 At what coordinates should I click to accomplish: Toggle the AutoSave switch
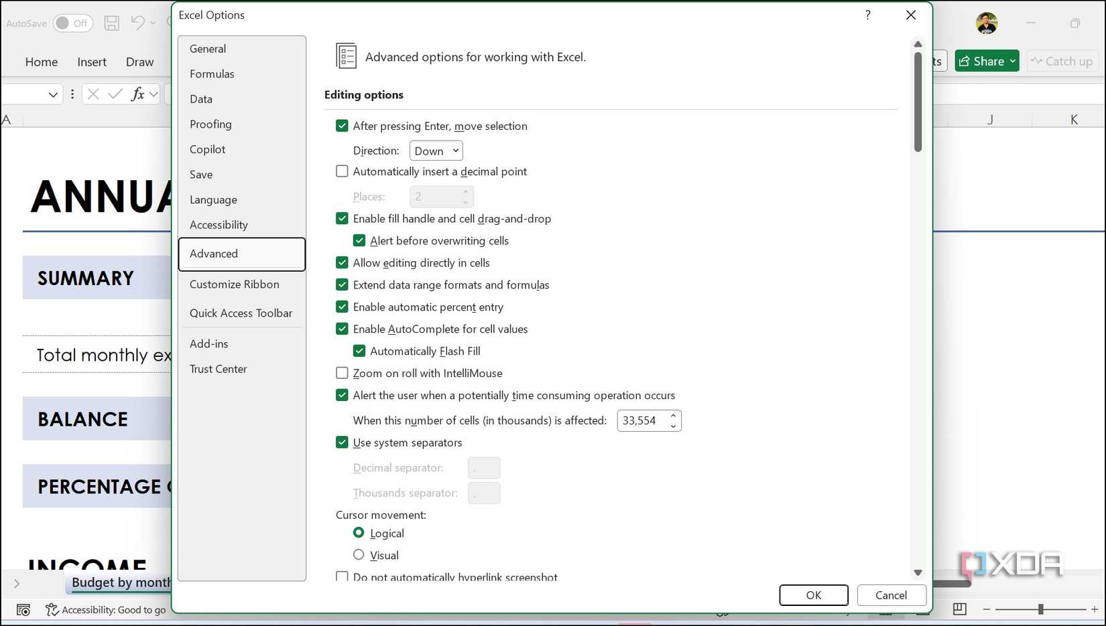pos(73,23)
